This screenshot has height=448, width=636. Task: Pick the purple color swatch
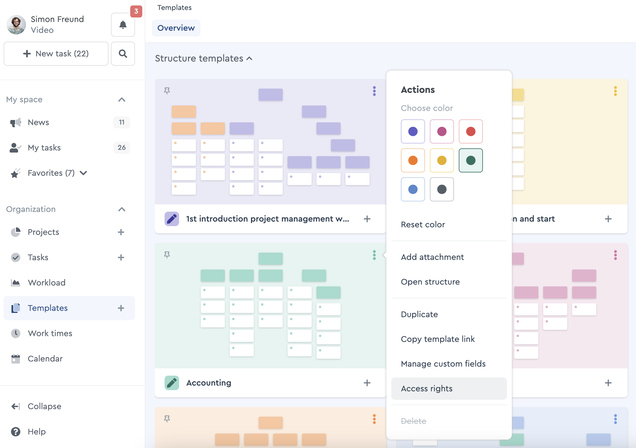tap(413, 131)
